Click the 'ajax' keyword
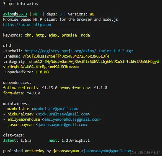 pyautogui.click(x=53, y=35)
